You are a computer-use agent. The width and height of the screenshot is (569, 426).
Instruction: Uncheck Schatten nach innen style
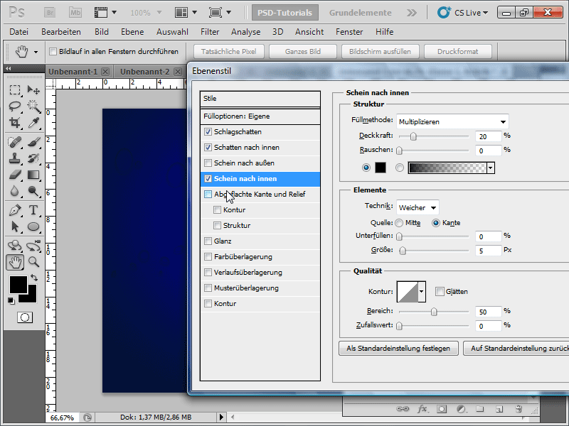(x=208, y=148)
